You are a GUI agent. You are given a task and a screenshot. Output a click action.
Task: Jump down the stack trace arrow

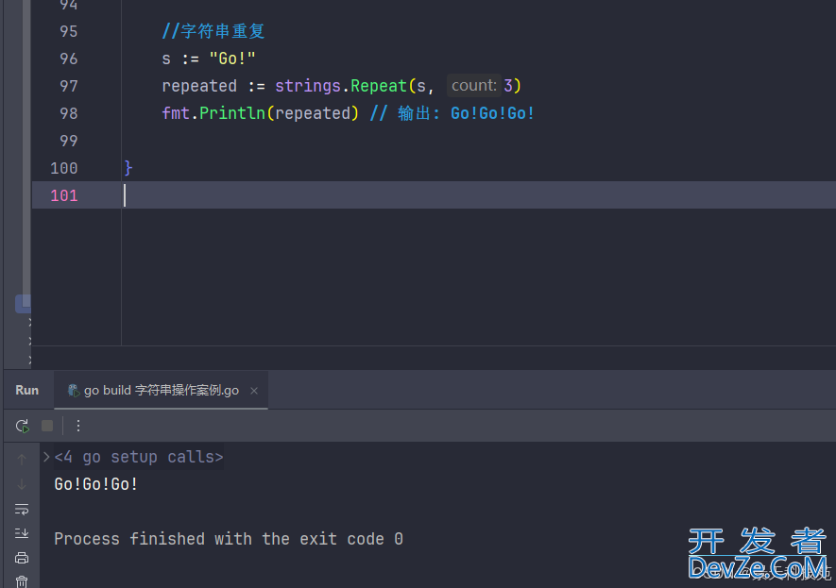tap(22, 483)
